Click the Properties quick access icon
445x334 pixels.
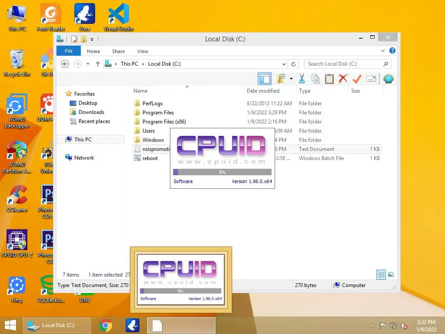pos(74,39)
